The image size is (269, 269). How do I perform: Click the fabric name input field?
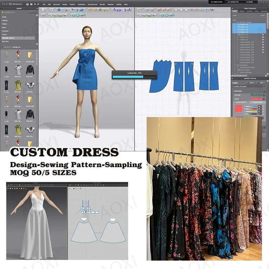247,86
